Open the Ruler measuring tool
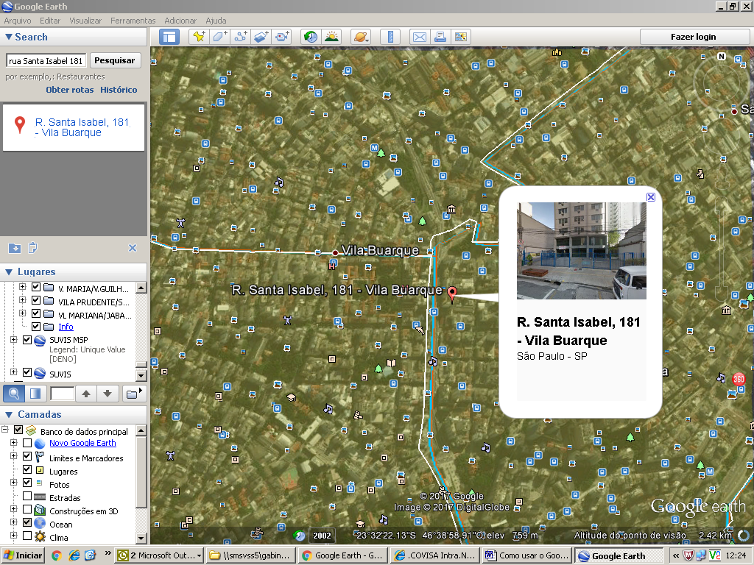This screenshot has width=754, height=565. [x=390, y=37]
